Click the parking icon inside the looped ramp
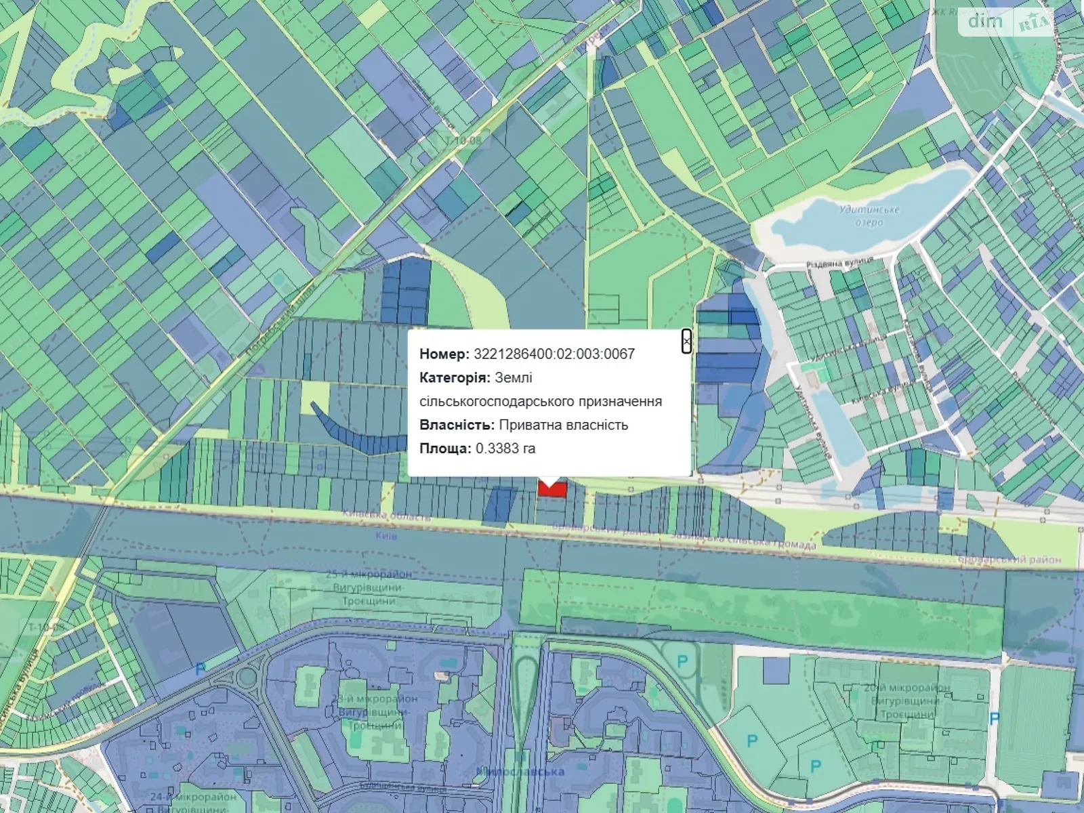The image size is (1084, 813). pos(682,661)
